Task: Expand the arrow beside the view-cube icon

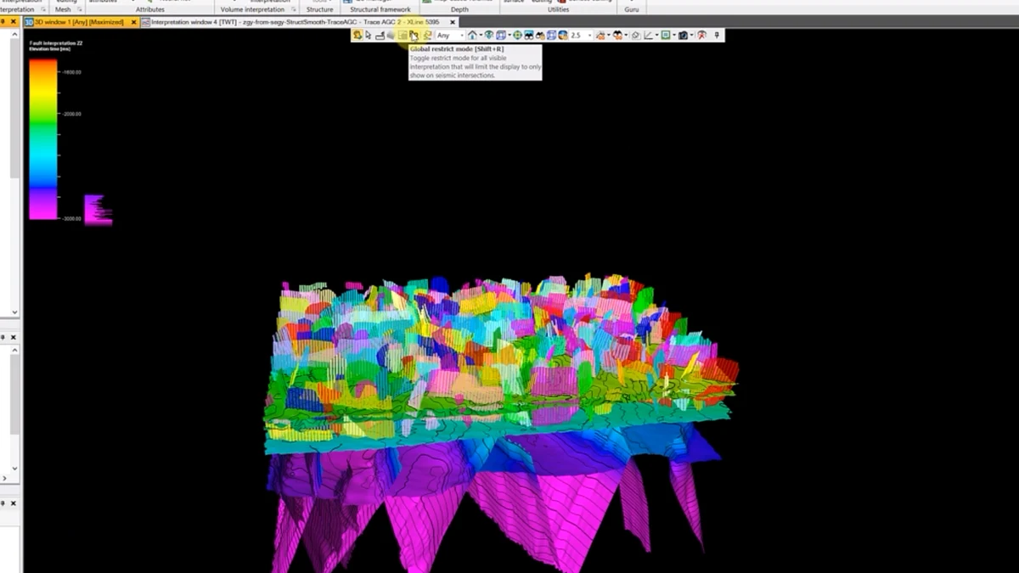Action: click(509, 36)
